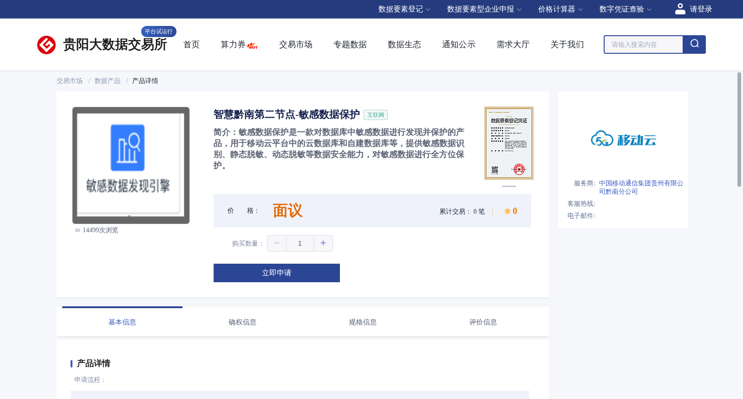Viewport: 743px width, 399px height.
Task: Expand the 数字凭证查验 dropdown
Action: coord(626,9)
